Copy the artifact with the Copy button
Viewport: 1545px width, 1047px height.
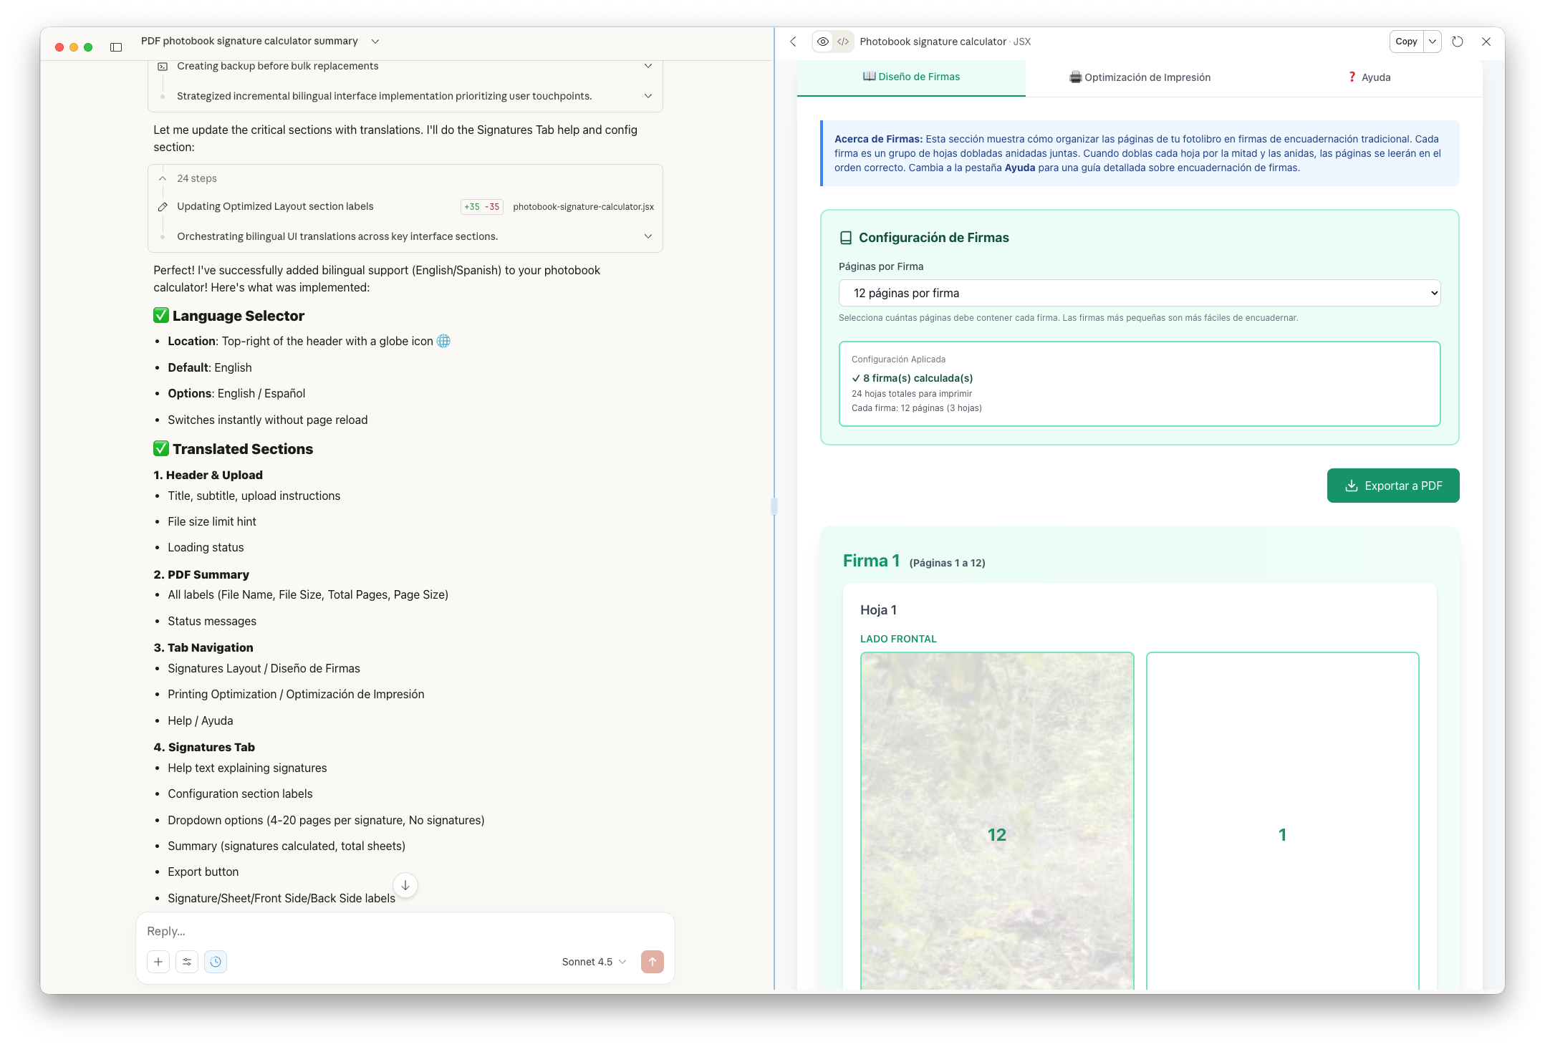click(x=1405, y=42)
